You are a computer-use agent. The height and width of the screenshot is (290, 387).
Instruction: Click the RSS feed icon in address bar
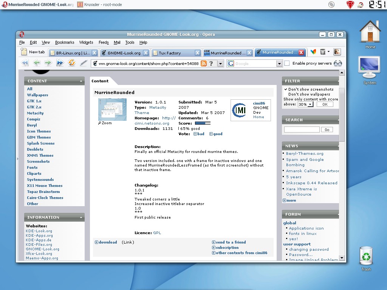pos(203,63)
